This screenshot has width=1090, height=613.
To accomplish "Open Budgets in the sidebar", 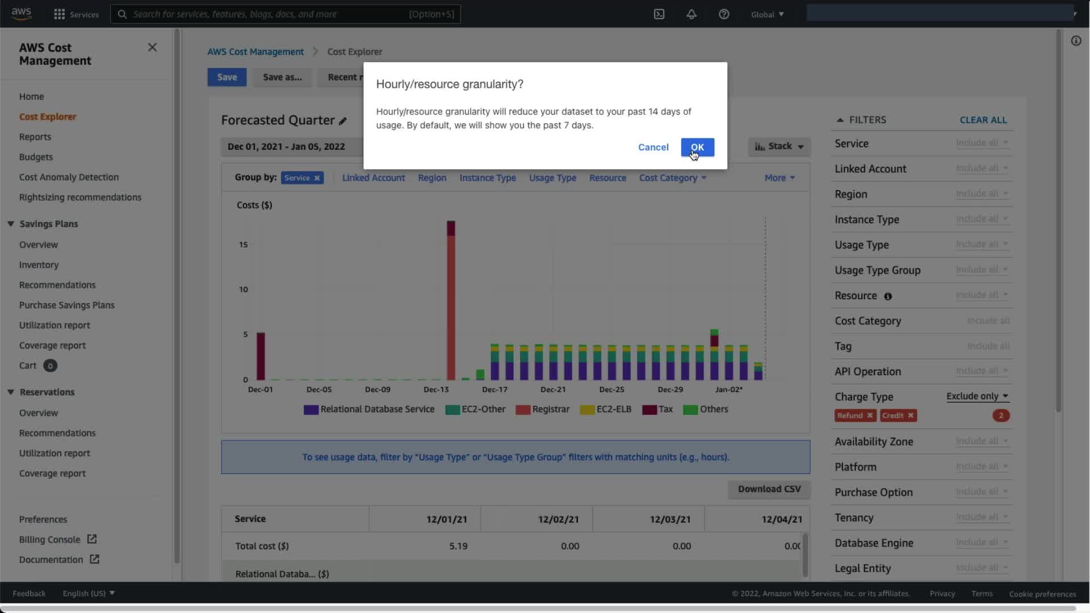I will 36,157.
